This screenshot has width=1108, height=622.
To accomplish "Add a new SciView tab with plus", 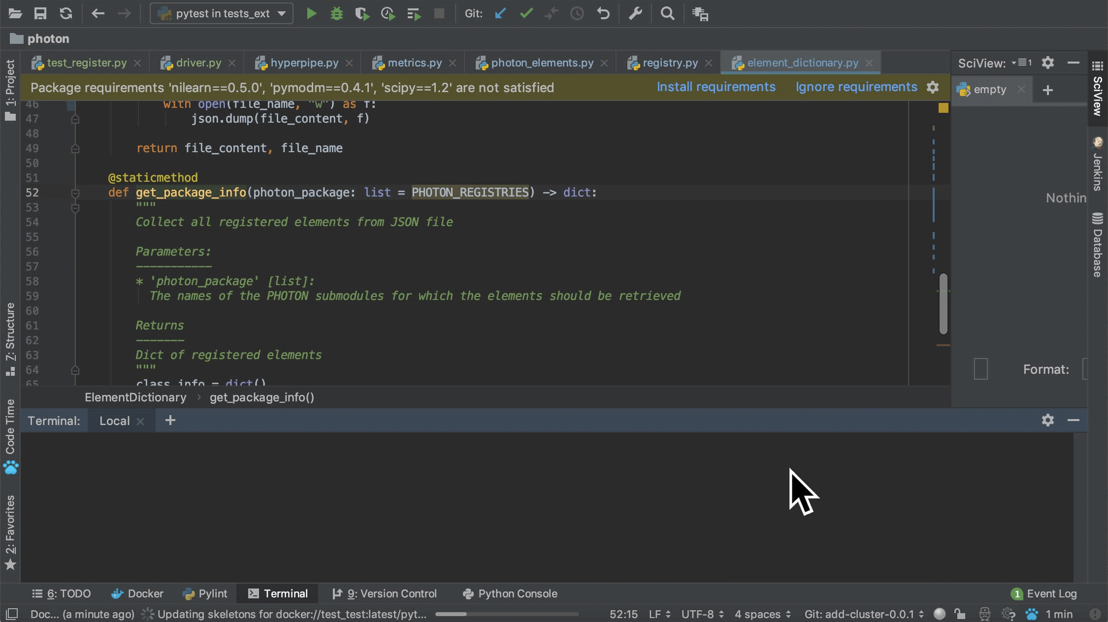I will tap(1048, 90).
